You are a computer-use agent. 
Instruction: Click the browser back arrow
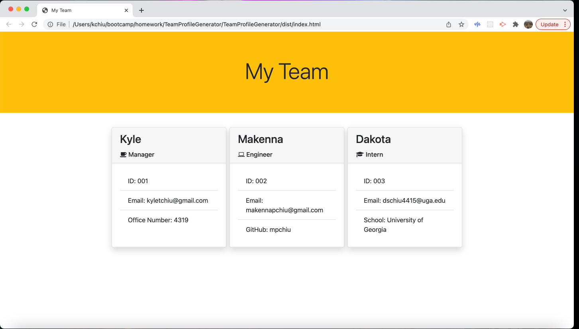[9, 24]
